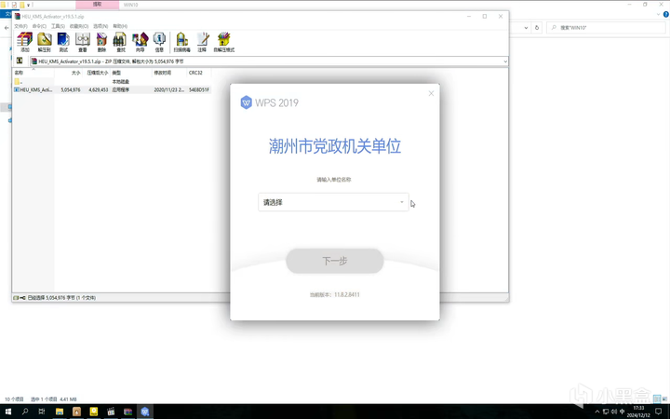The image size is (670, 419).
Task: Click the Explorer back arrow
Action: 7,28
